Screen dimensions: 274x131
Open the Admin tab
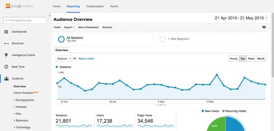click(114, 6)
